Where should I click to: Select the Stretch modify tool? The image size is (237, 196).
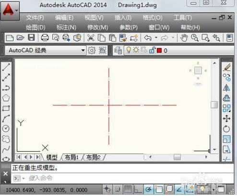pos(226,149)
